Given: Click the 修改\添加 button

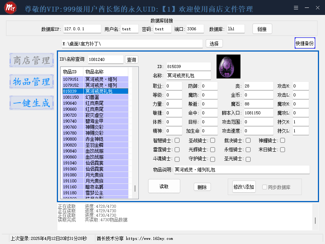Looking at the screenshot, I should (x=244, y=187).
